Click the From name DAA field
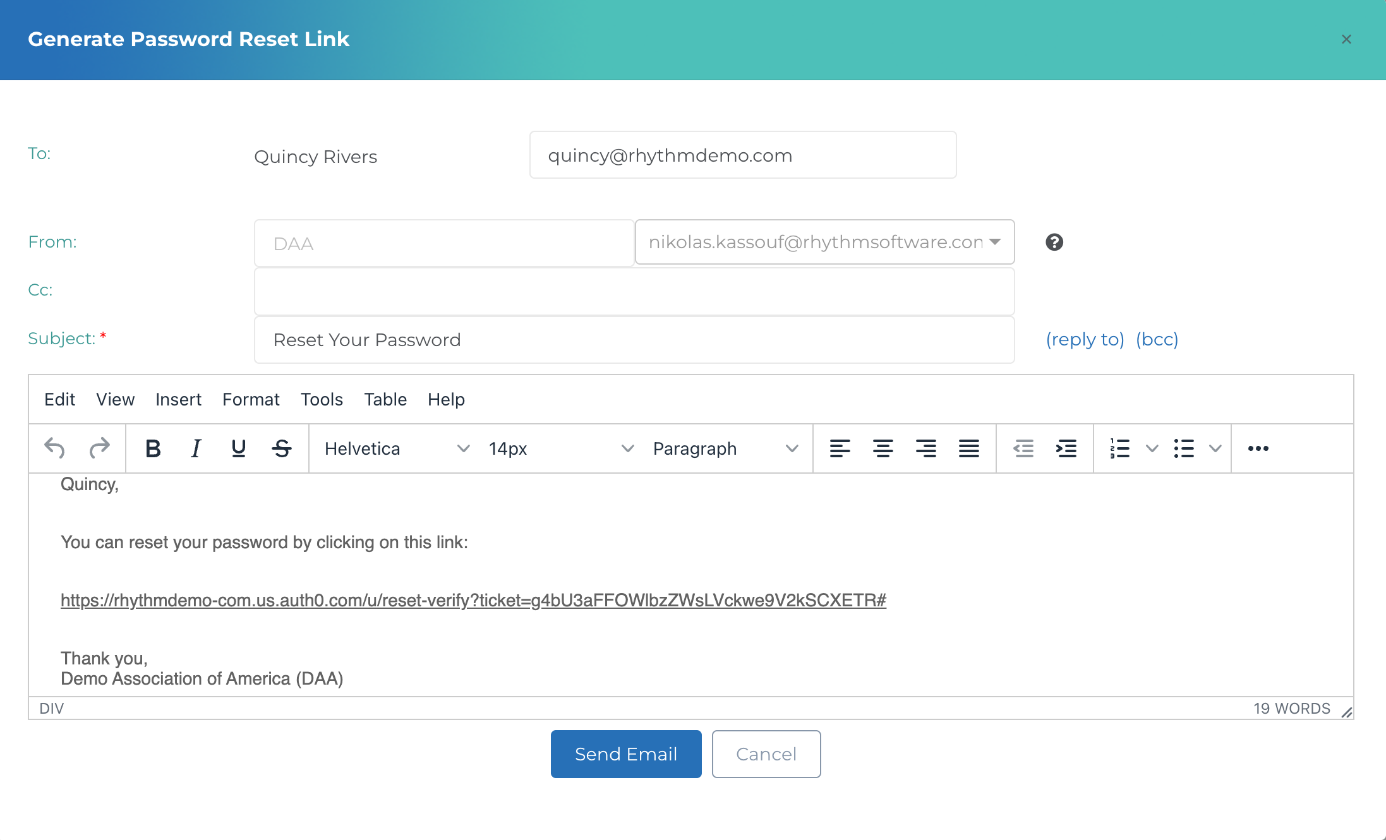 pyautogui.click(x=444, y=243)
